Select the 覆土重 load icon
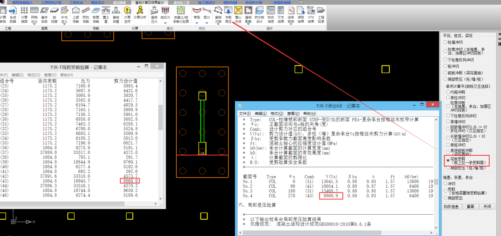Image resolution: width=501 pixels, height=236 pixels. 105,14
